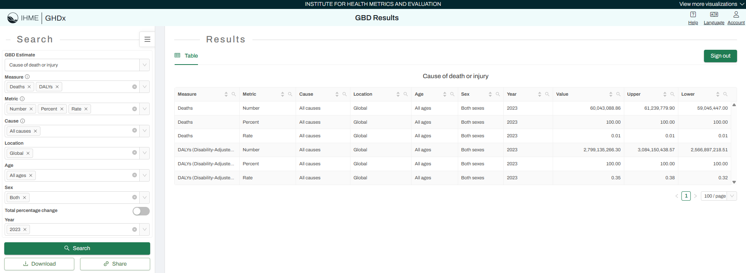
Task: Toggle Total percentage change switch
Action: (x=141, y=211)
